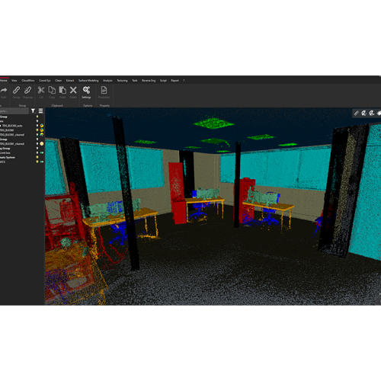The width and height of the screenshot is (381, 381).
Task: Expand the TDG_BLK360_auto tree node arrow
Action: 1,126
